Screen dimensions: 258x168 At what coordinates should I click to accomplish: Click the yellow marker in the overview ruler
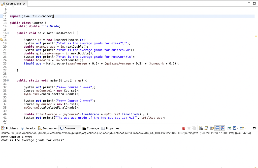tap(256, 36)
